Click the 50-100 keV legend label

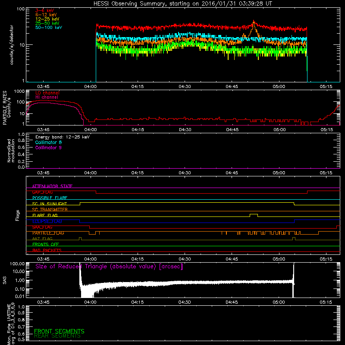click(49, 28)
